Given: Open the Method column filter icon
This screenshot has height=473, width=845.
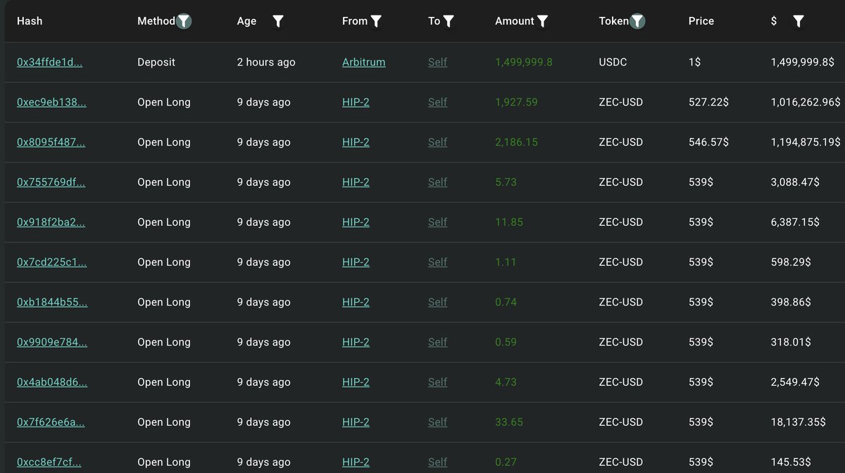Looking at the screenshot, I should click(184, 21).
